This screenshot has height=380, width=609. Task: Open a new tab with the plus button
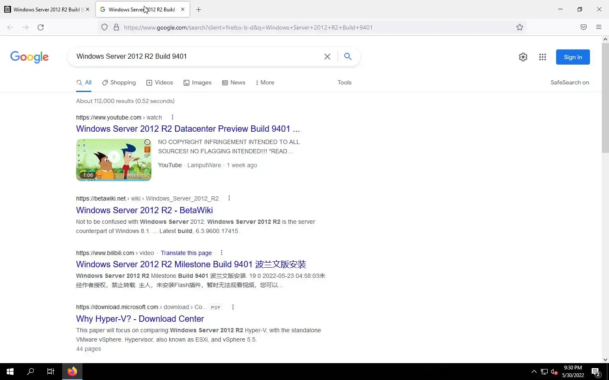coord(199,9)
